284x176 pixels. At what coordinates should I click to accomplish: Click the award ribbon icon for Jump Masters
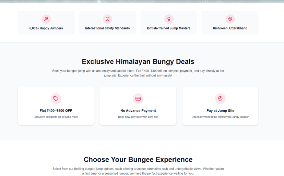[169, 19]
